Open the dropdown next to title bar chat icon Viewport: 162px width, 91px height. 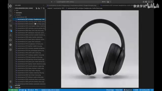110,2
